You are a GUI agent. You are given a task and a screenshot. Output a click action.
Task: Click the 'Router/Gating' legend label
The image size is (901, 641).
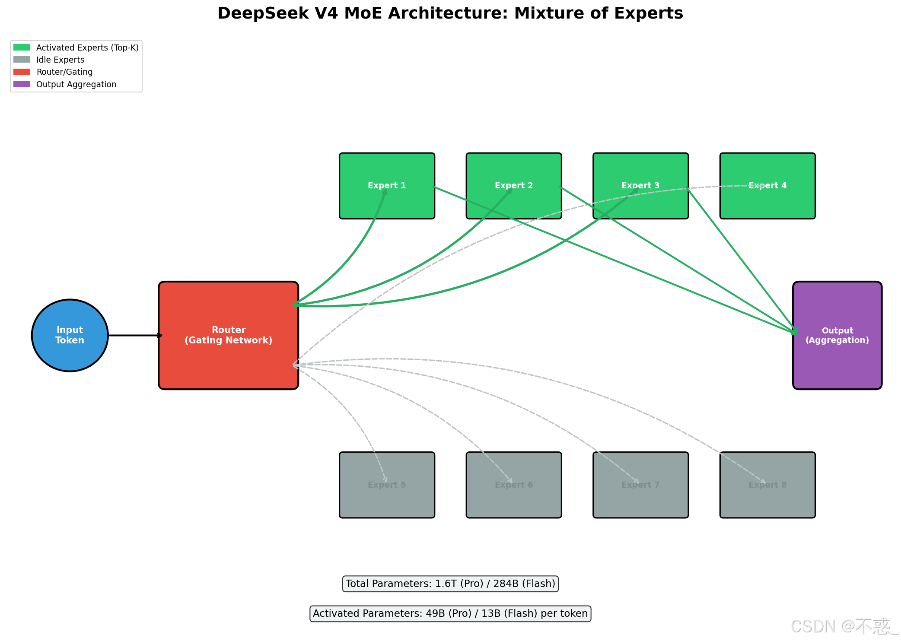pos(64,72)
